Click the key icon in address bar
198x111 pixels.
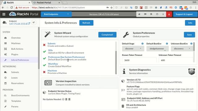tap(108, 7)
